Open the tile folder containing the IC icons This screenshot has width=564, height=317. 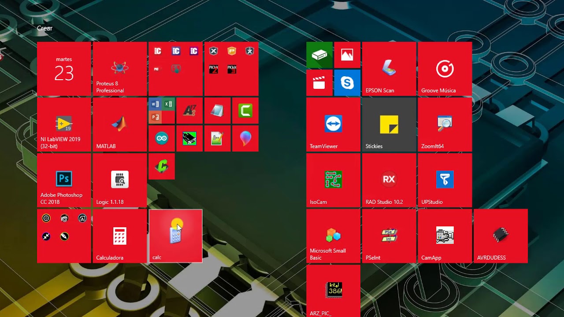[x=175, y=69]
